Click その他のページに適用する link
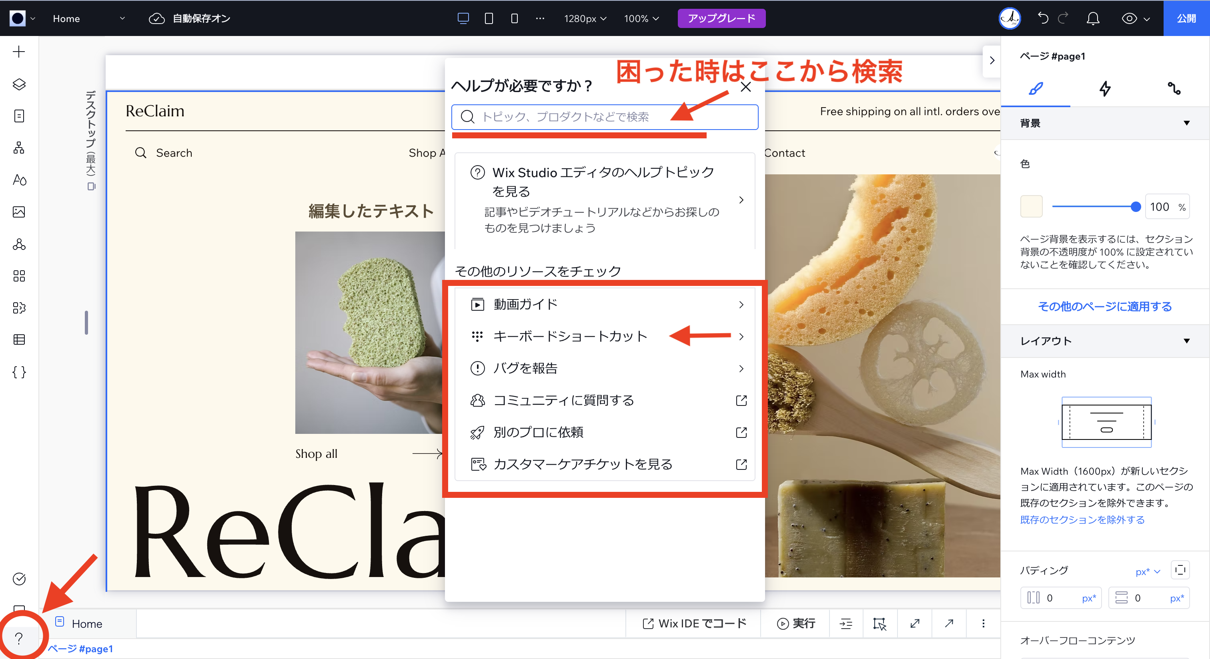 pos(1104,306)
